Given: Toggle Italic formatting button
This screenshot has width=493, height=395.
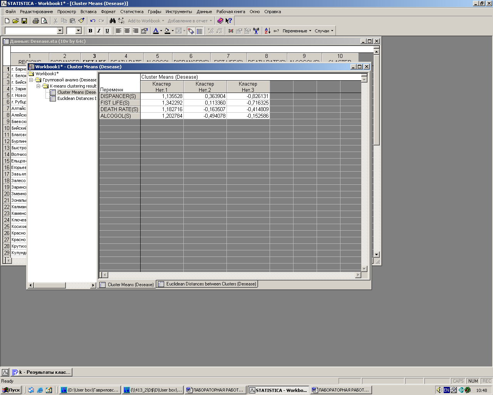Looking at the screenshot, I should (99, 31).
